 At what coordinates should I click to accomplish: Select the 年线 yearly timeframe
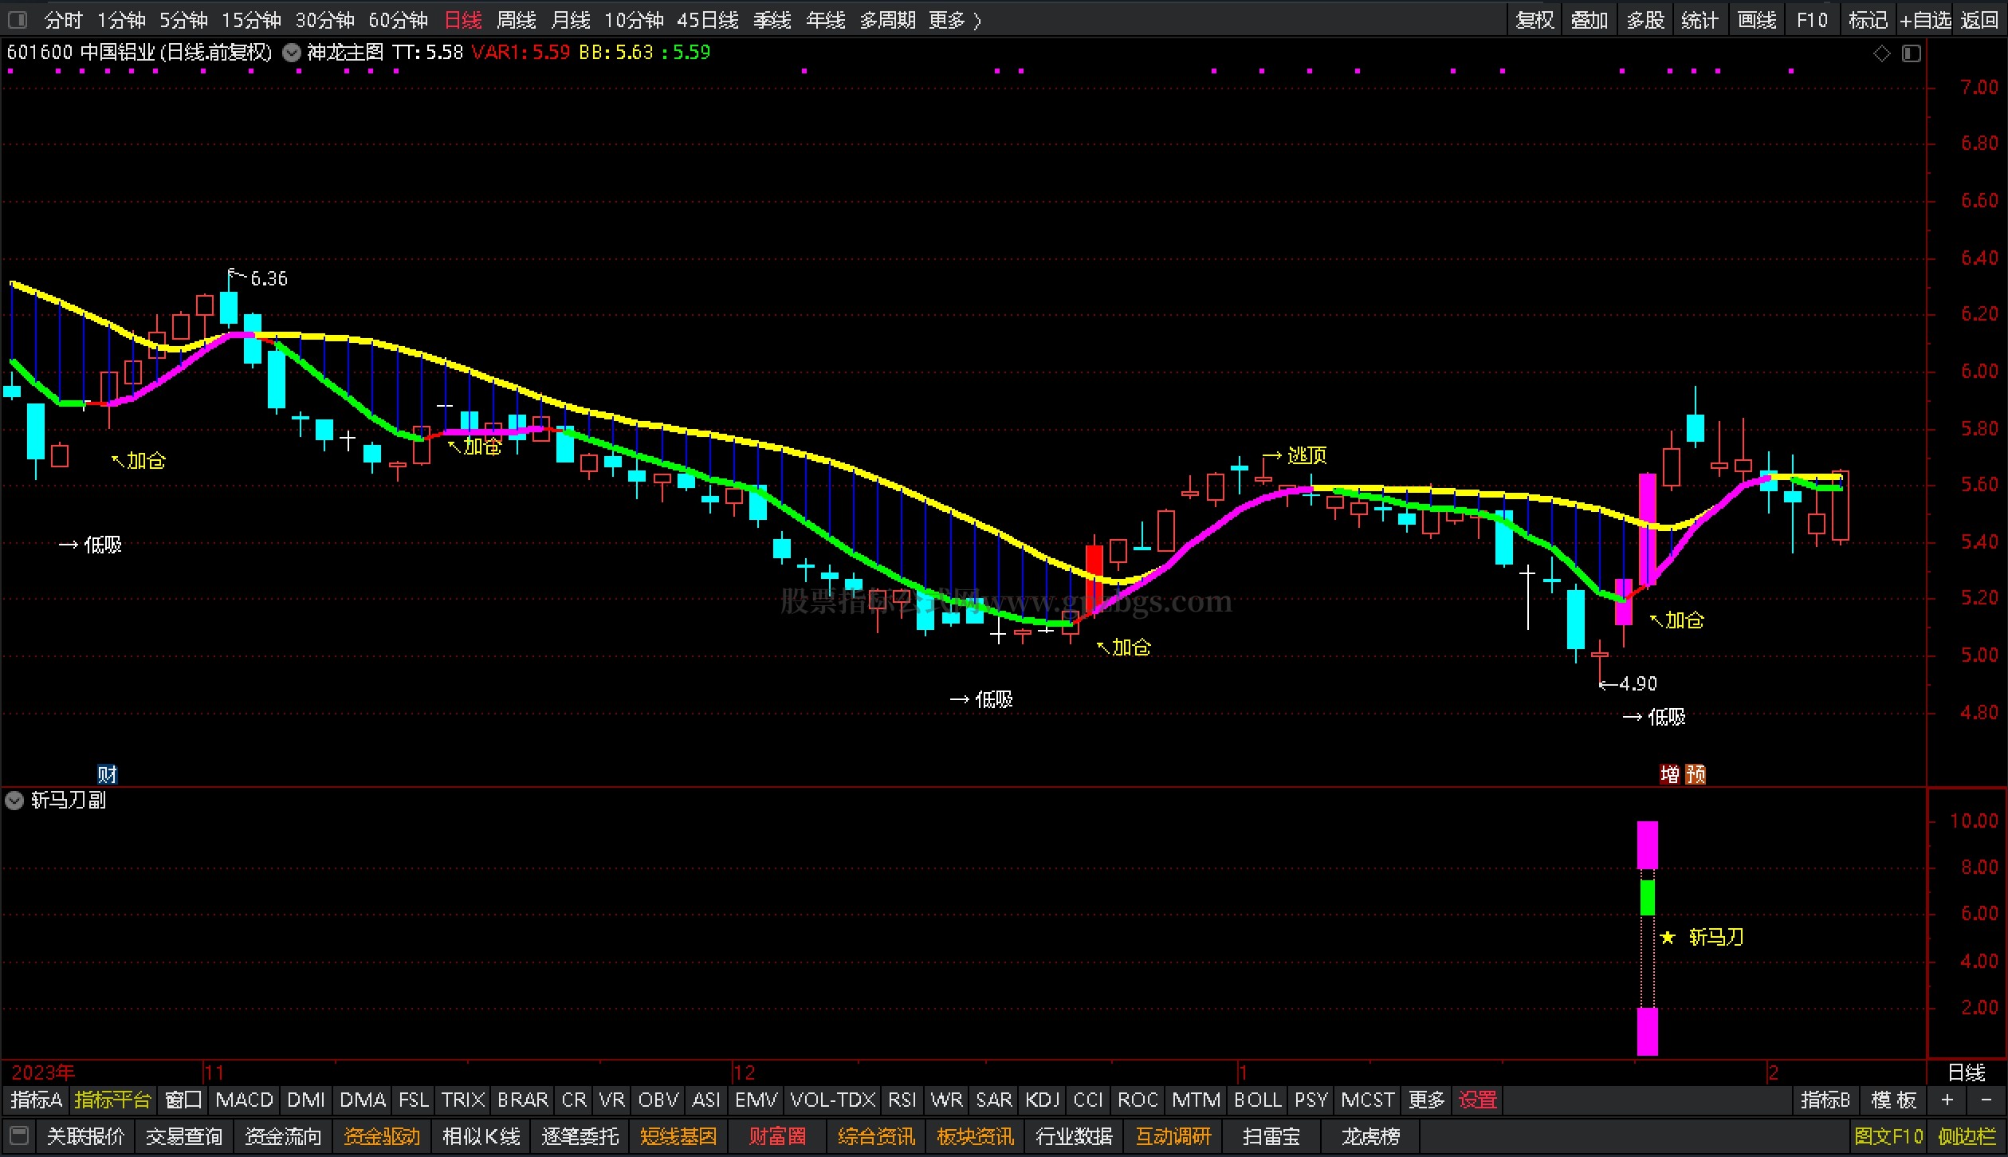(826, 20)
